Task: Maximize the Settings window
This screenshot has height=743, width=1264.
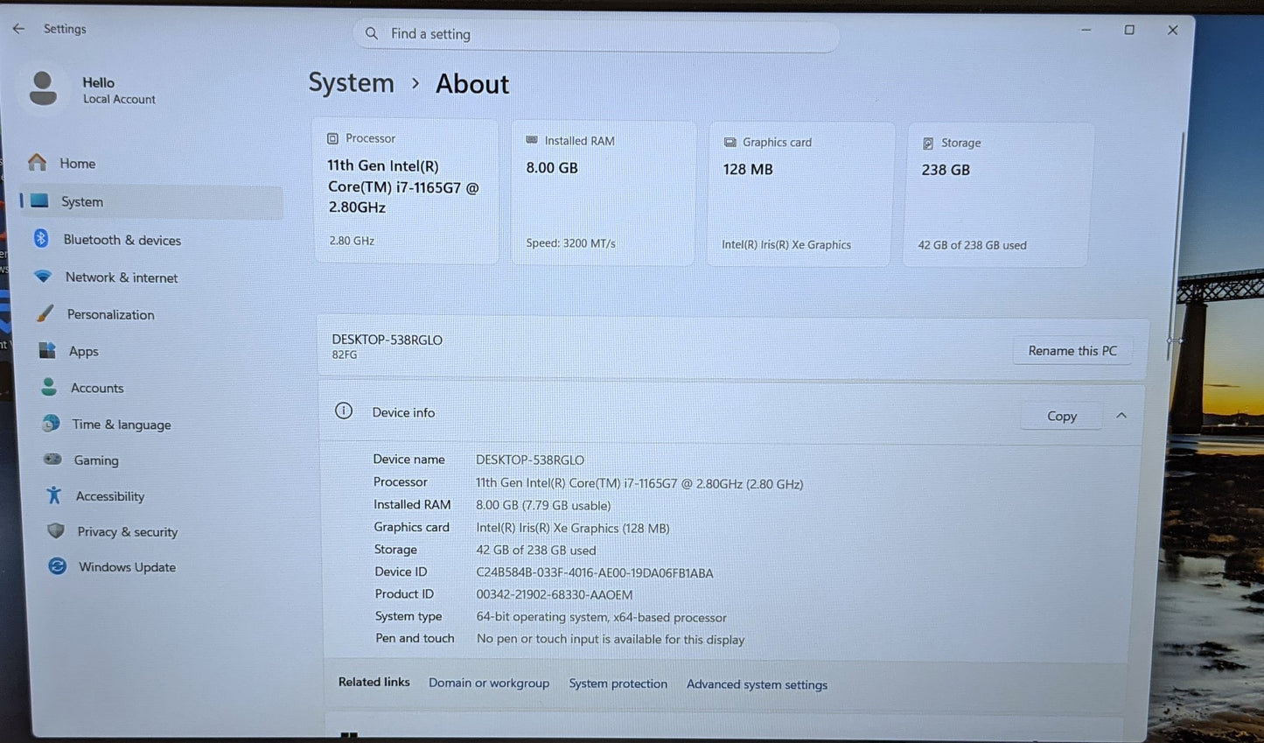Action: (x=1129, y=30)
